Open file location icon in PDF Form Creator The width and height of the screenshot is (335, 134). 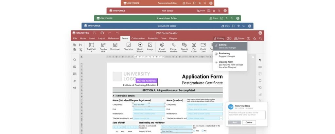tap(248, 39)
